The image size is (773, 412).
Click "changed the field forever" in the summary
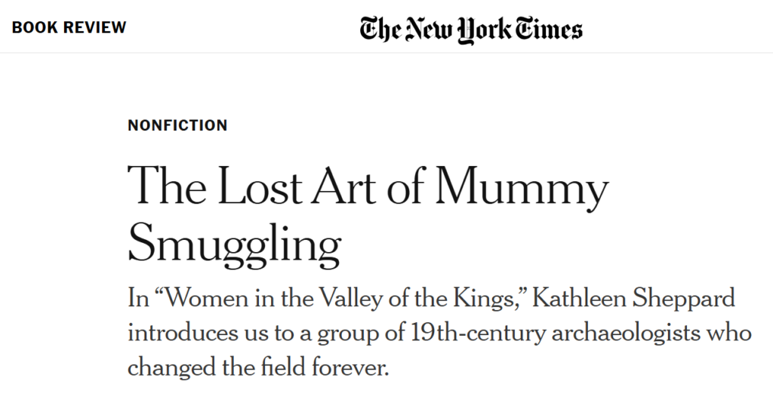(x=258, y=367)
